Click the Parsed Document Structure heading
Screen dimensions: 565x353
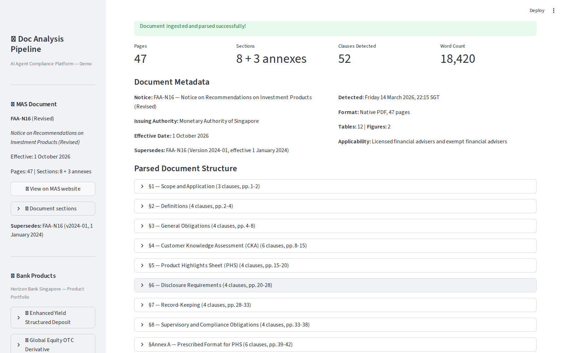[185, 168]
